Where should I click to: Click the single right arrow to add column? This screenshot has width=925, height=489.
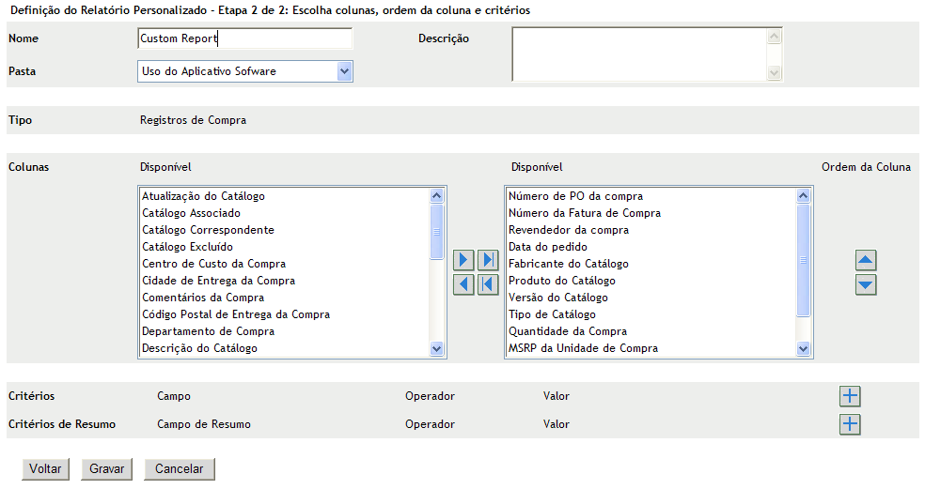tap(462, 261)
